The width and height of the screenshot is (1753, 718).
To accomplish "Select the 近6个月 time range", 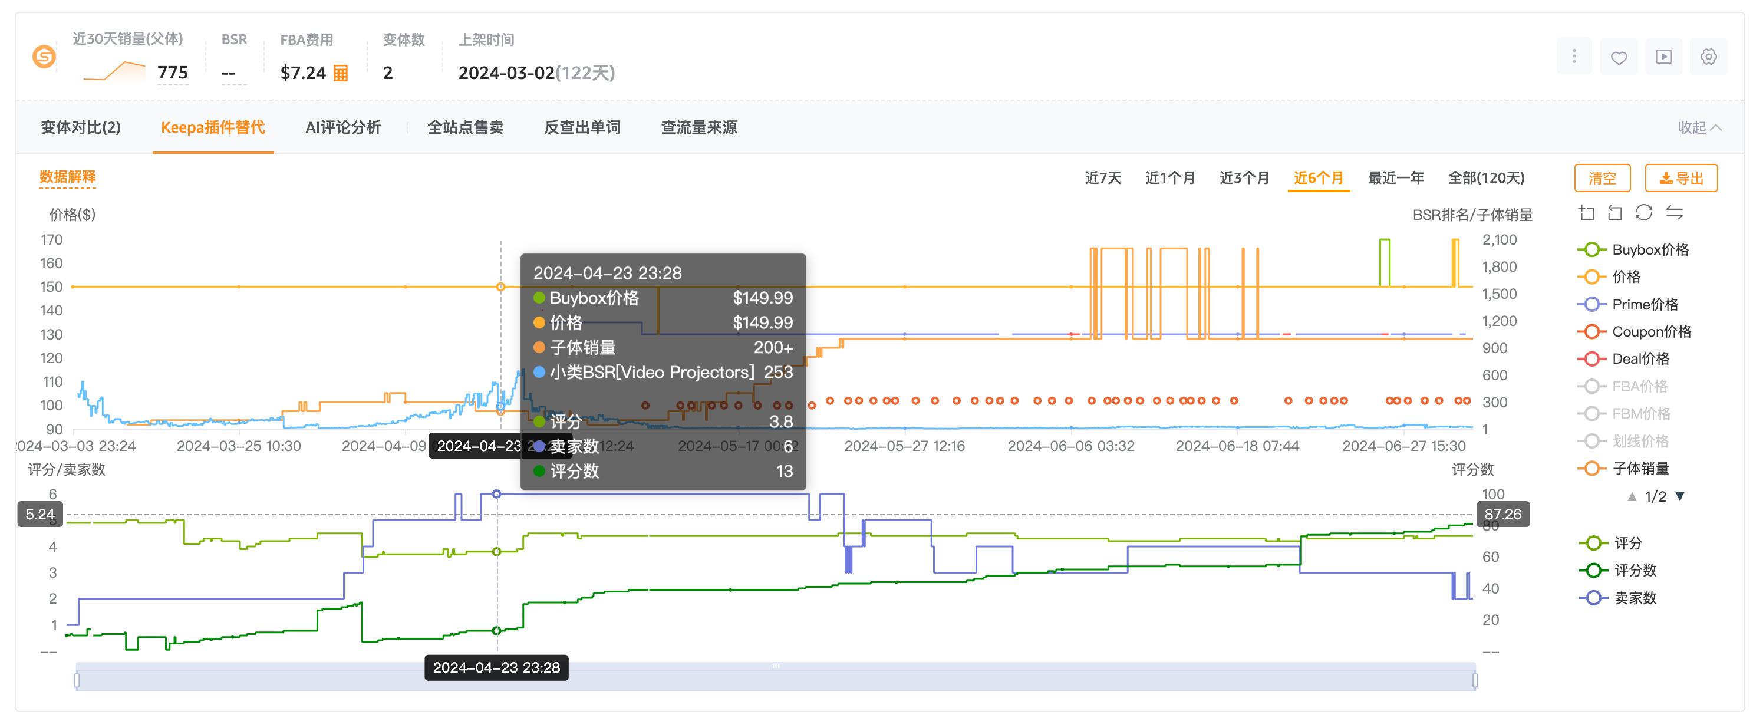I will point(1319,177).
